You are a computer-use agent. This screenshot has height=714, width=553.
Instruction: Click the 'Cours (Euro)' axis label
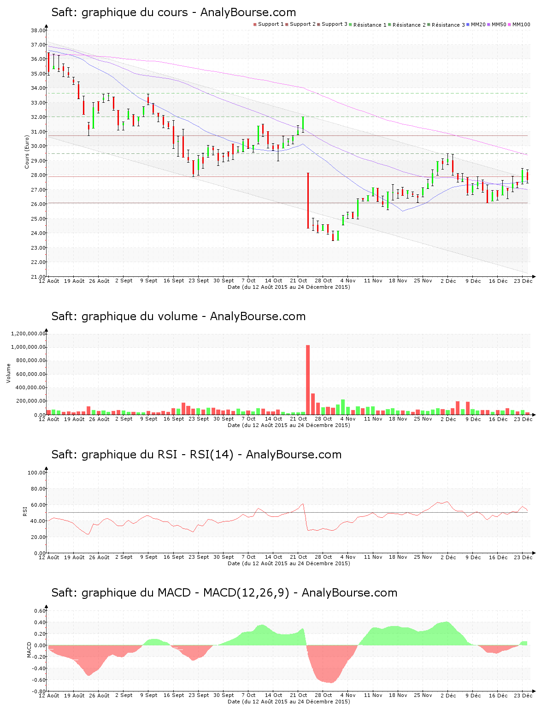(26, 152)
